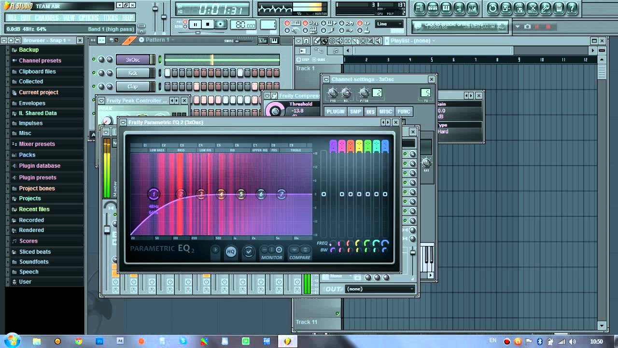Open Channel settings window menu arrow
Image resolution: width=618 pixels, height=348 pixels.
[326, 79]
